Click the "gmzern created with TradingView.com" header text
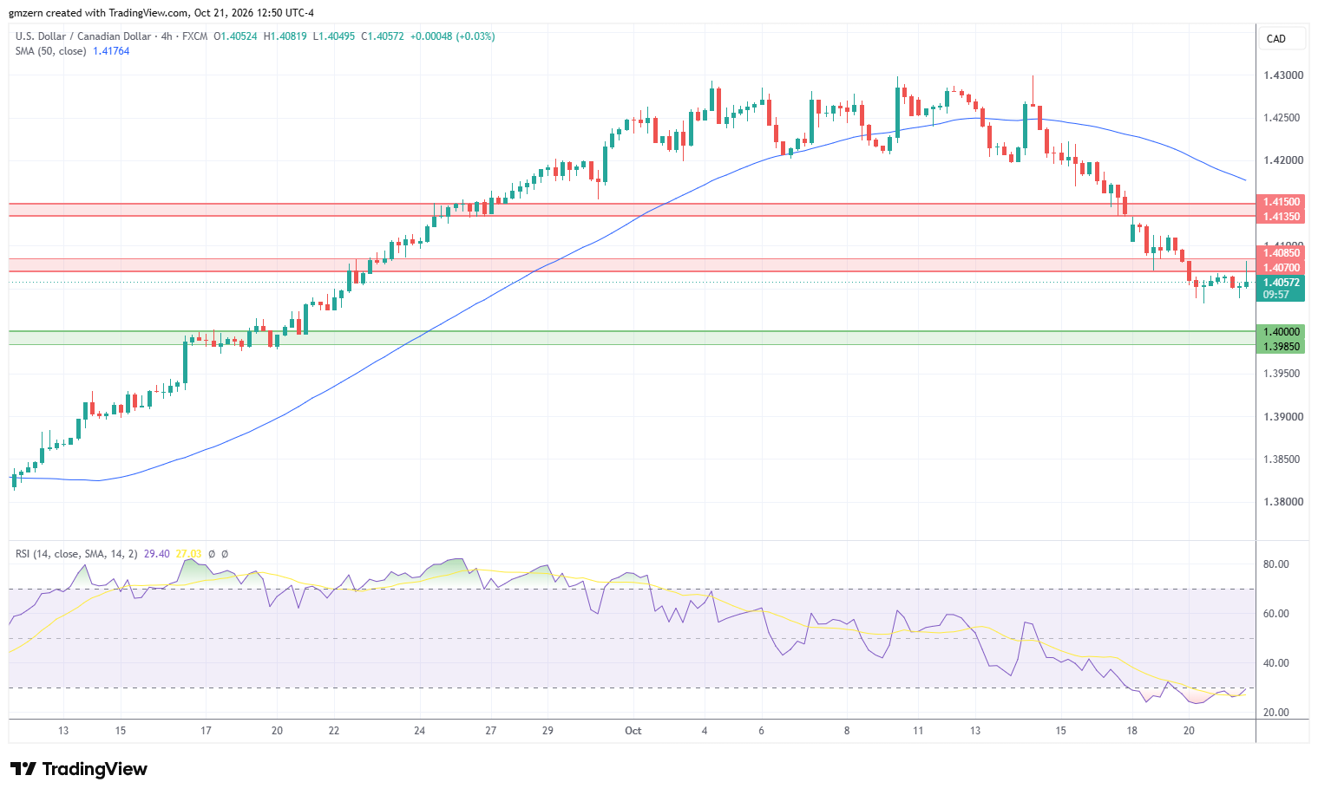 coord(99,13)
